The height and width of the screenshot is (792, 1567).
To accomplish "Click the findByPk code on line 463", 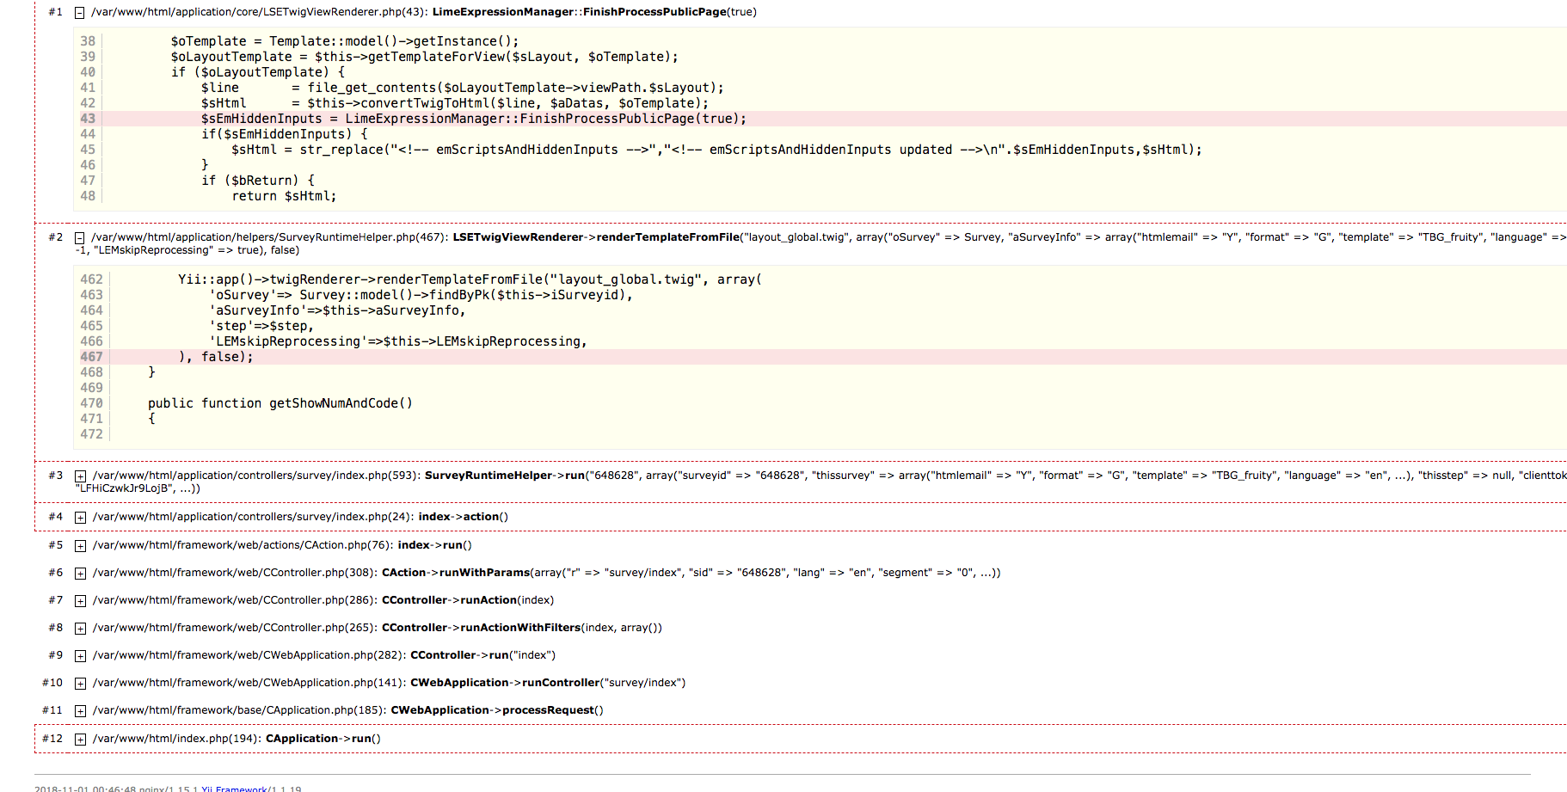I will 421,295.
